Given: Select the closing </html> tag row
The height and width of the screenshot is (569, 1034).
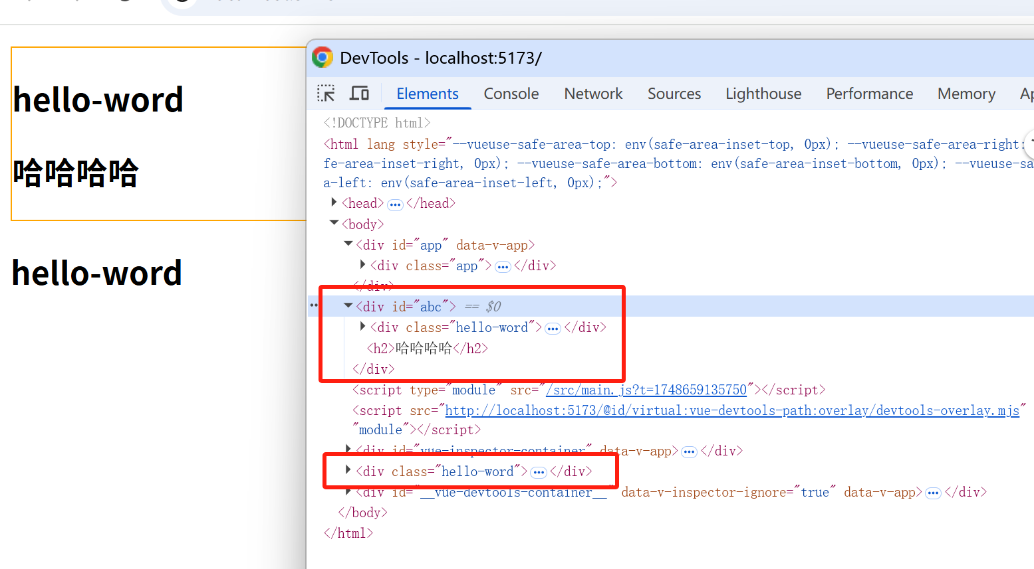Looking at the screenshot, I should pos(348,533).
